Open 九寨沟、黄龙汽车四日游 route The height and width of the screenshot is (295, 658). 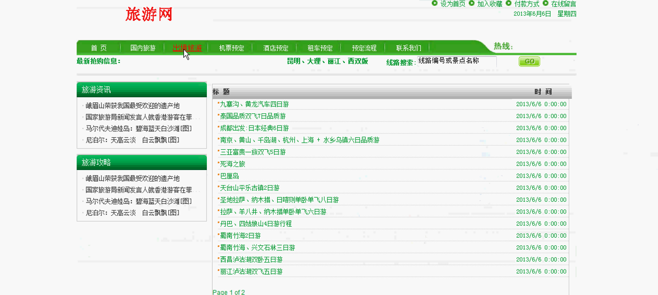(255, 104)
